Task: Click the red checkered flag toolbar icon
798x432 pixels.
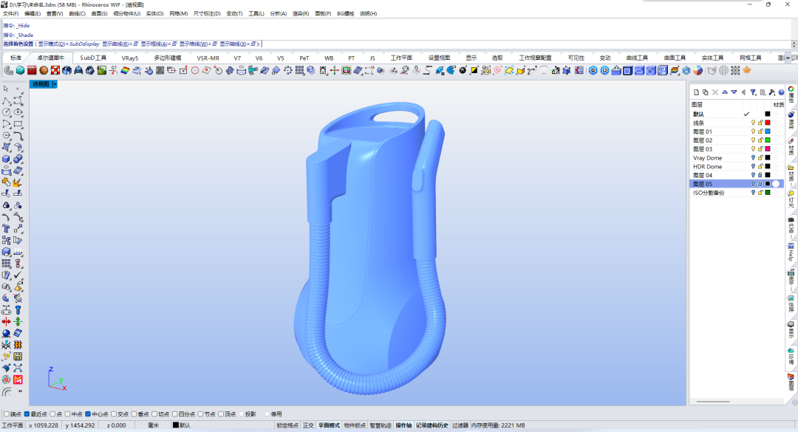Action: [55, 70]
